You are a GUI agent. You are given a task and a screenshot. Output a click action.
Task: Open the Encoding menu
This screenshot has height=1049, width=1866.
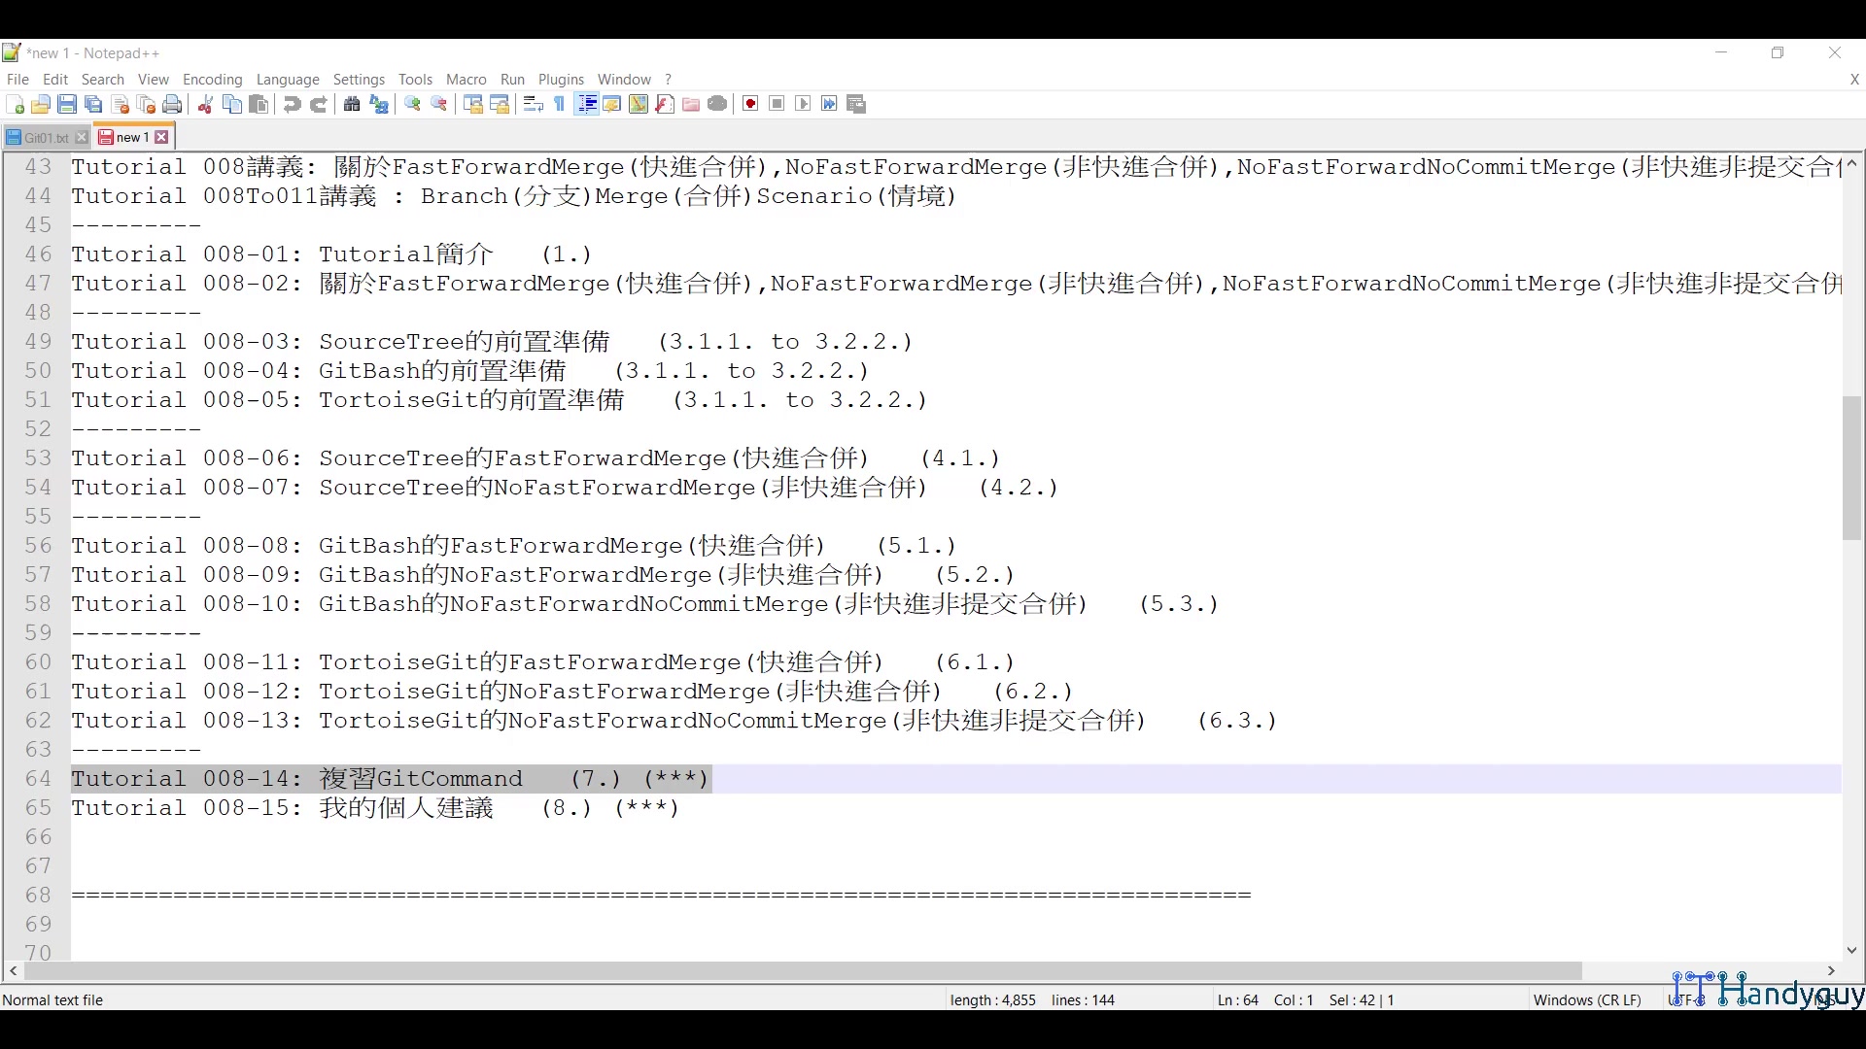(212, 80)
